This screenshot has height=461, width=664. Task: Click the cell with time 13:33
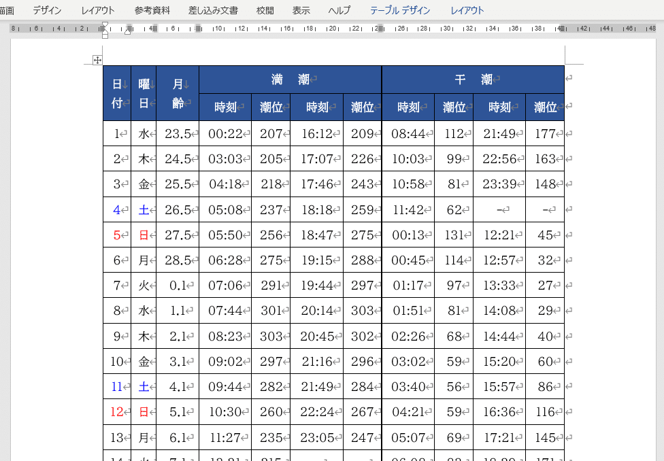coord(499,286)
